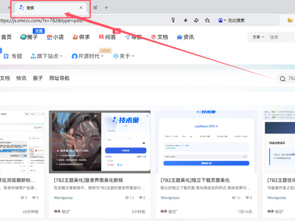Expand the 开源时代 dropdown
This screenshot has height=221, width=295.
tap(88, 56)
